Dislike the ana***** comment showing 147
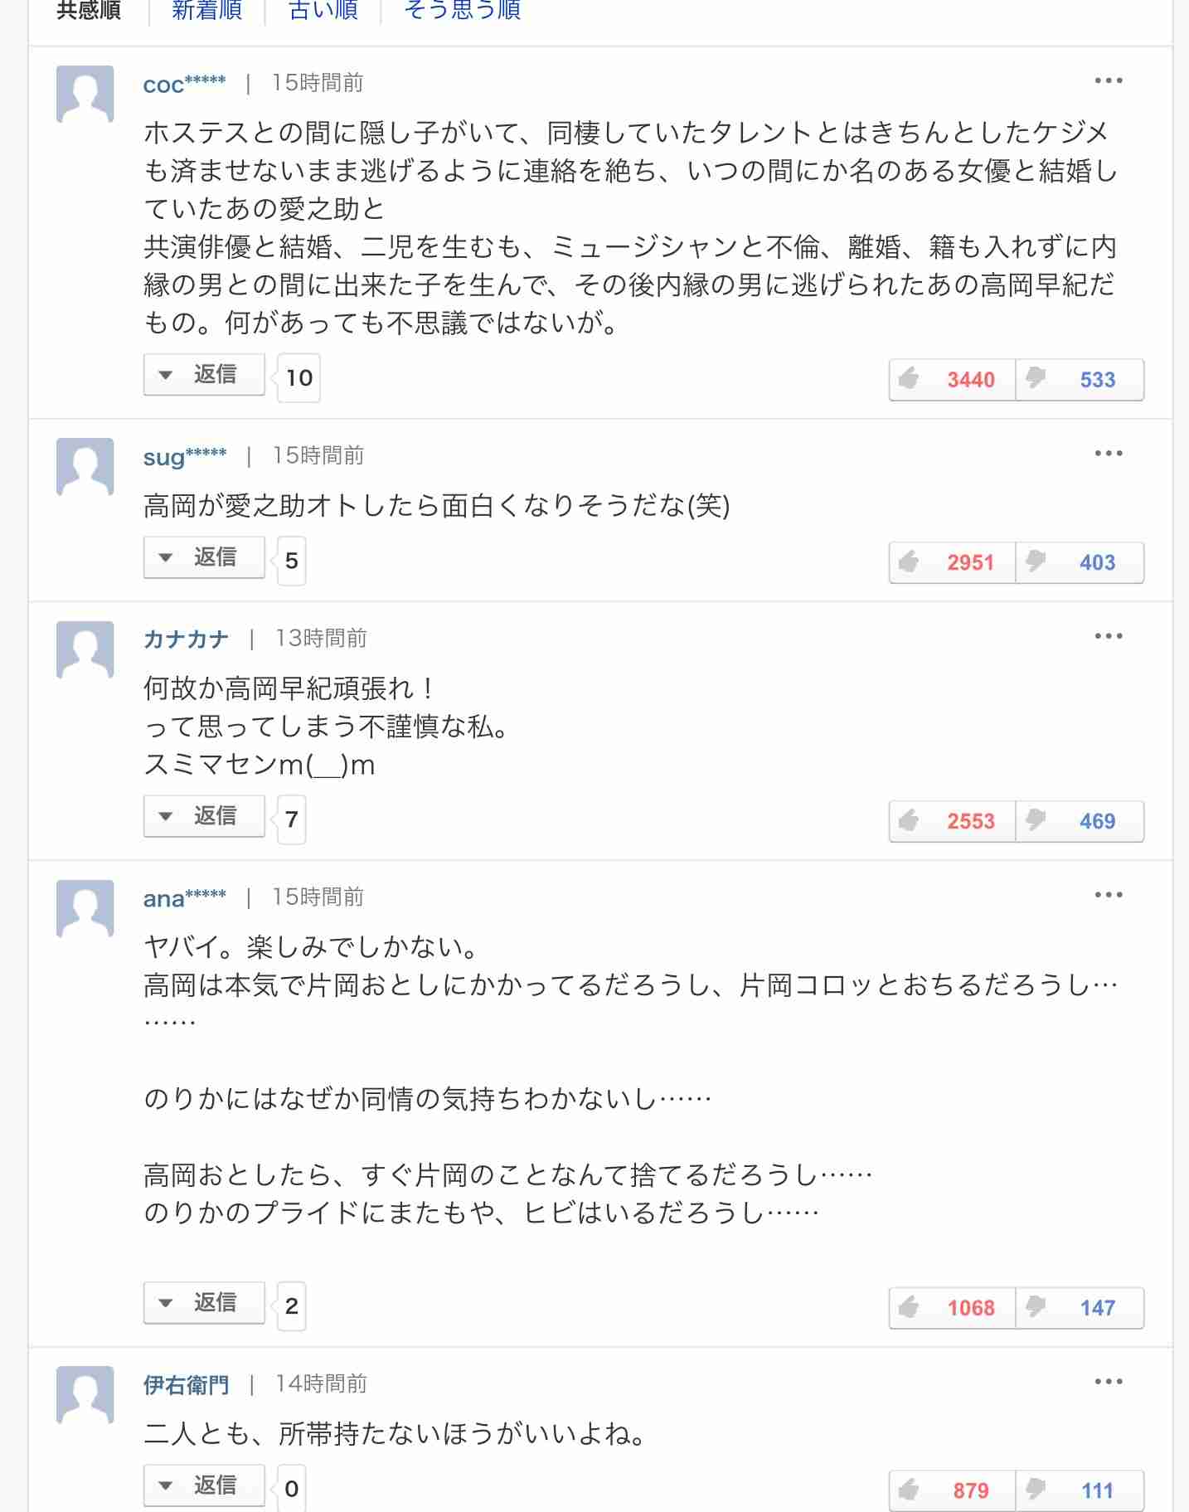Image resolution: width=1189 pixels, height=1512 pixels. (x=1080, y=1308)
